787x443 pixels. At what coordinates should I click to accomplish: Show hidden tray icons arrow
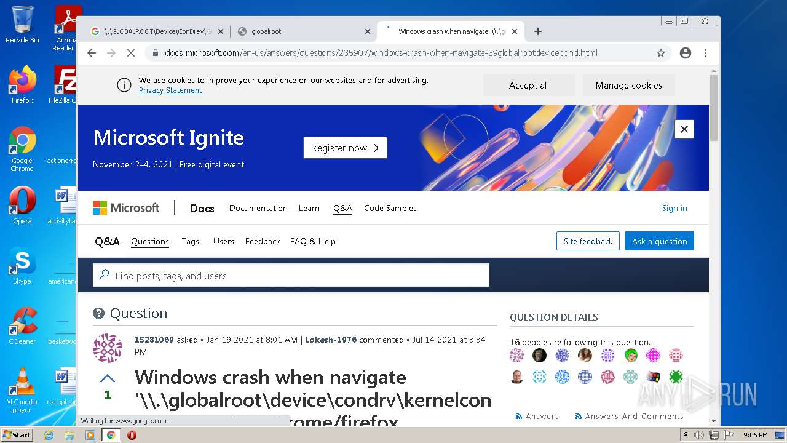pos(686,435)
